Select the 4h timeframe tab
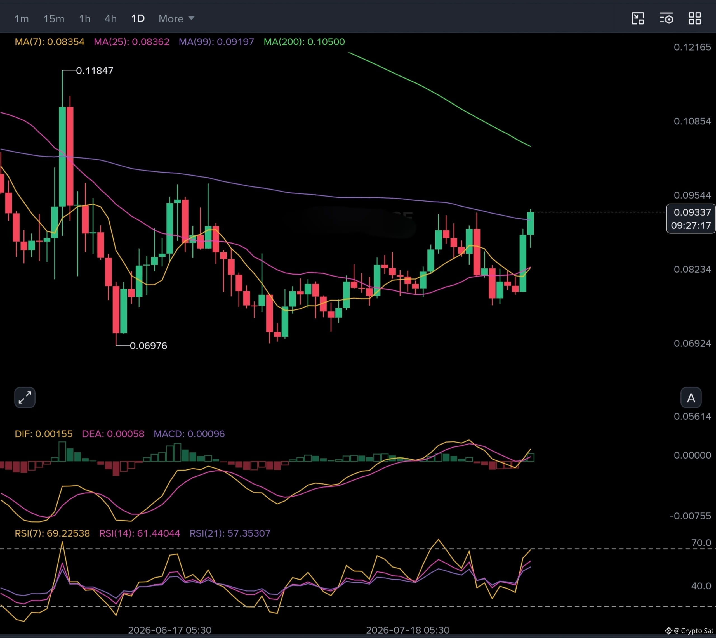This screenshot has width=716, height=638. 110,18
